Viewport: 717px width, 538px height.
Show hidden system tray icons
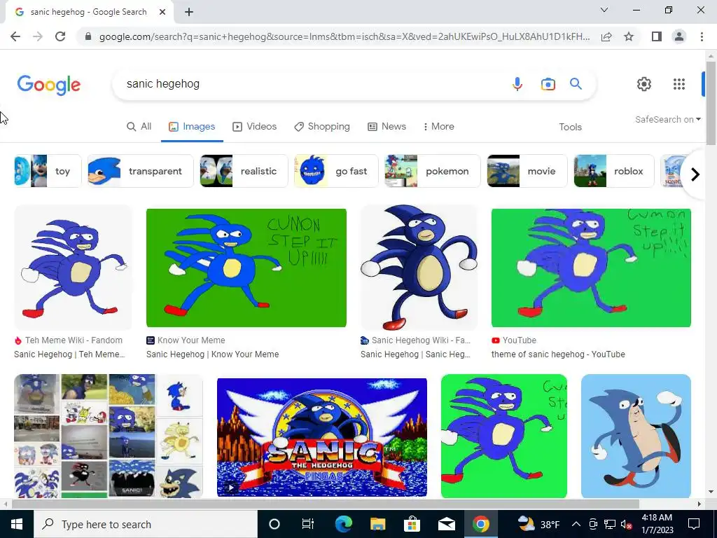576,524
